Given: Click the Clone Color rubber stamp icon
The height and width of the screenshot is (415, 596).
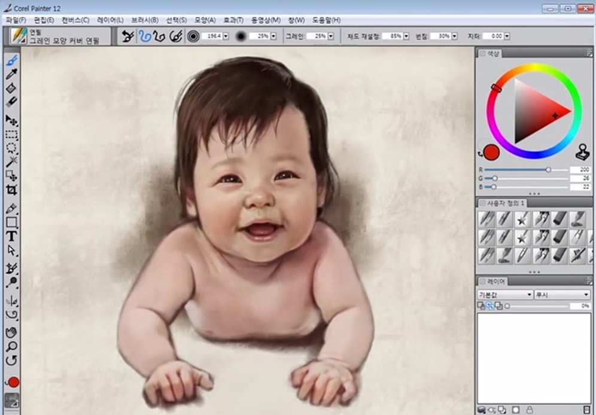Looking at the screenshot, I should click(582, 152).
